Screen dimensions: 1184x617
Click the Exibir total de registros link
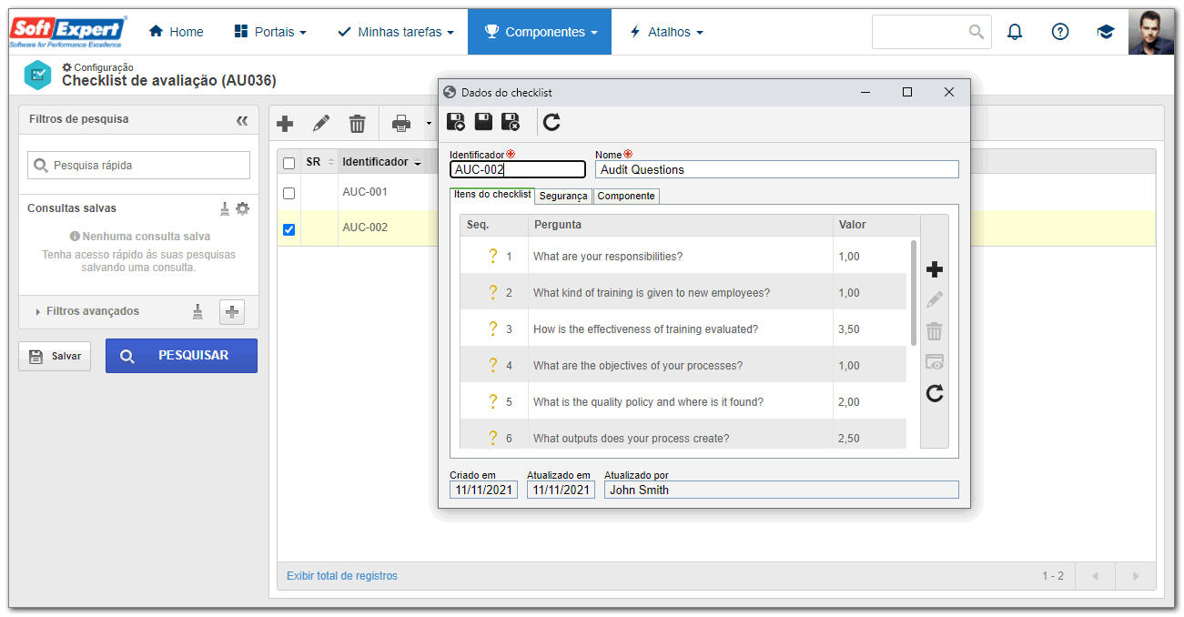click(x=342, y=576)
